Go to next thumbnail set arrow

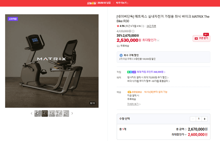[72, 113]
